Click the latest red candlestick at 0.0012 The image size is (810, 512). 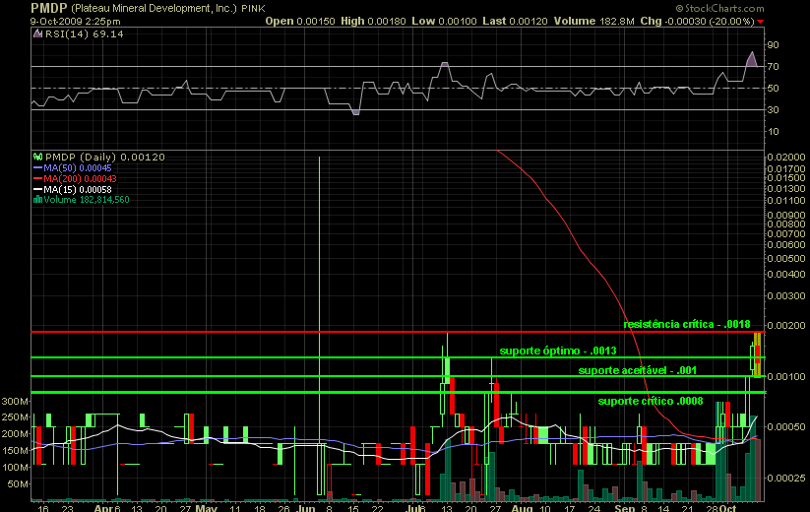tap(757, 354)
